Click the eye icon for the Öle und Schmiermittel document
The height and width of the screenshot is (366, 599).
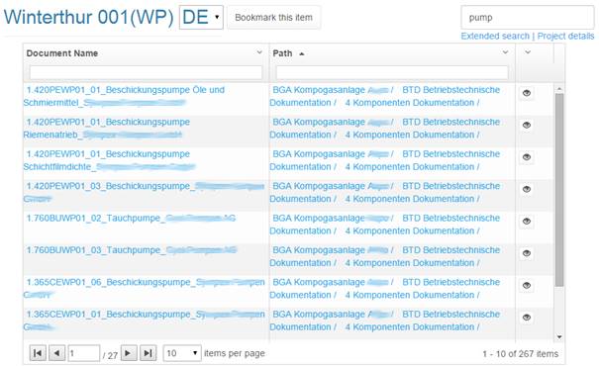click(x=527, y=93)
